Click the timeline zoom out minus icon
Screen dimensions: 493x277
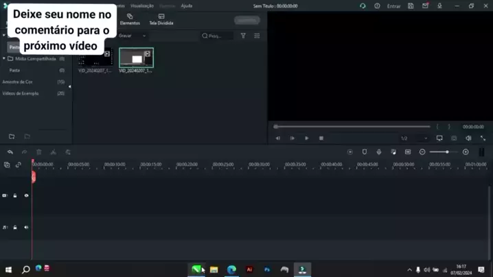click(x=422, y=152)
